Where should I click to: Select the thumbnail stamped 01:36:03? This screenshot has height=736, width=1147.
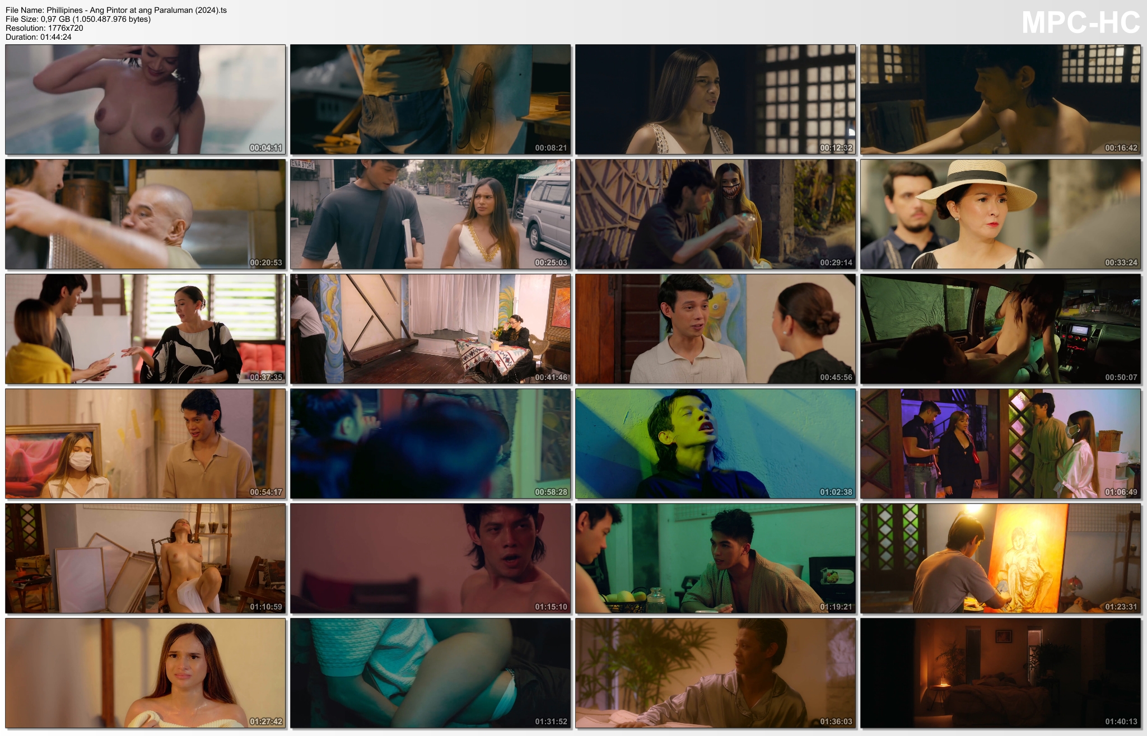(715, 673)
